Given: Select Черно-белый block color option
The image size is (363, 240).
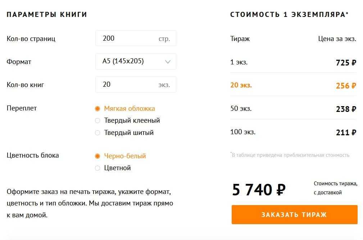Looking at the screenshot, I should tap(97, 156).
